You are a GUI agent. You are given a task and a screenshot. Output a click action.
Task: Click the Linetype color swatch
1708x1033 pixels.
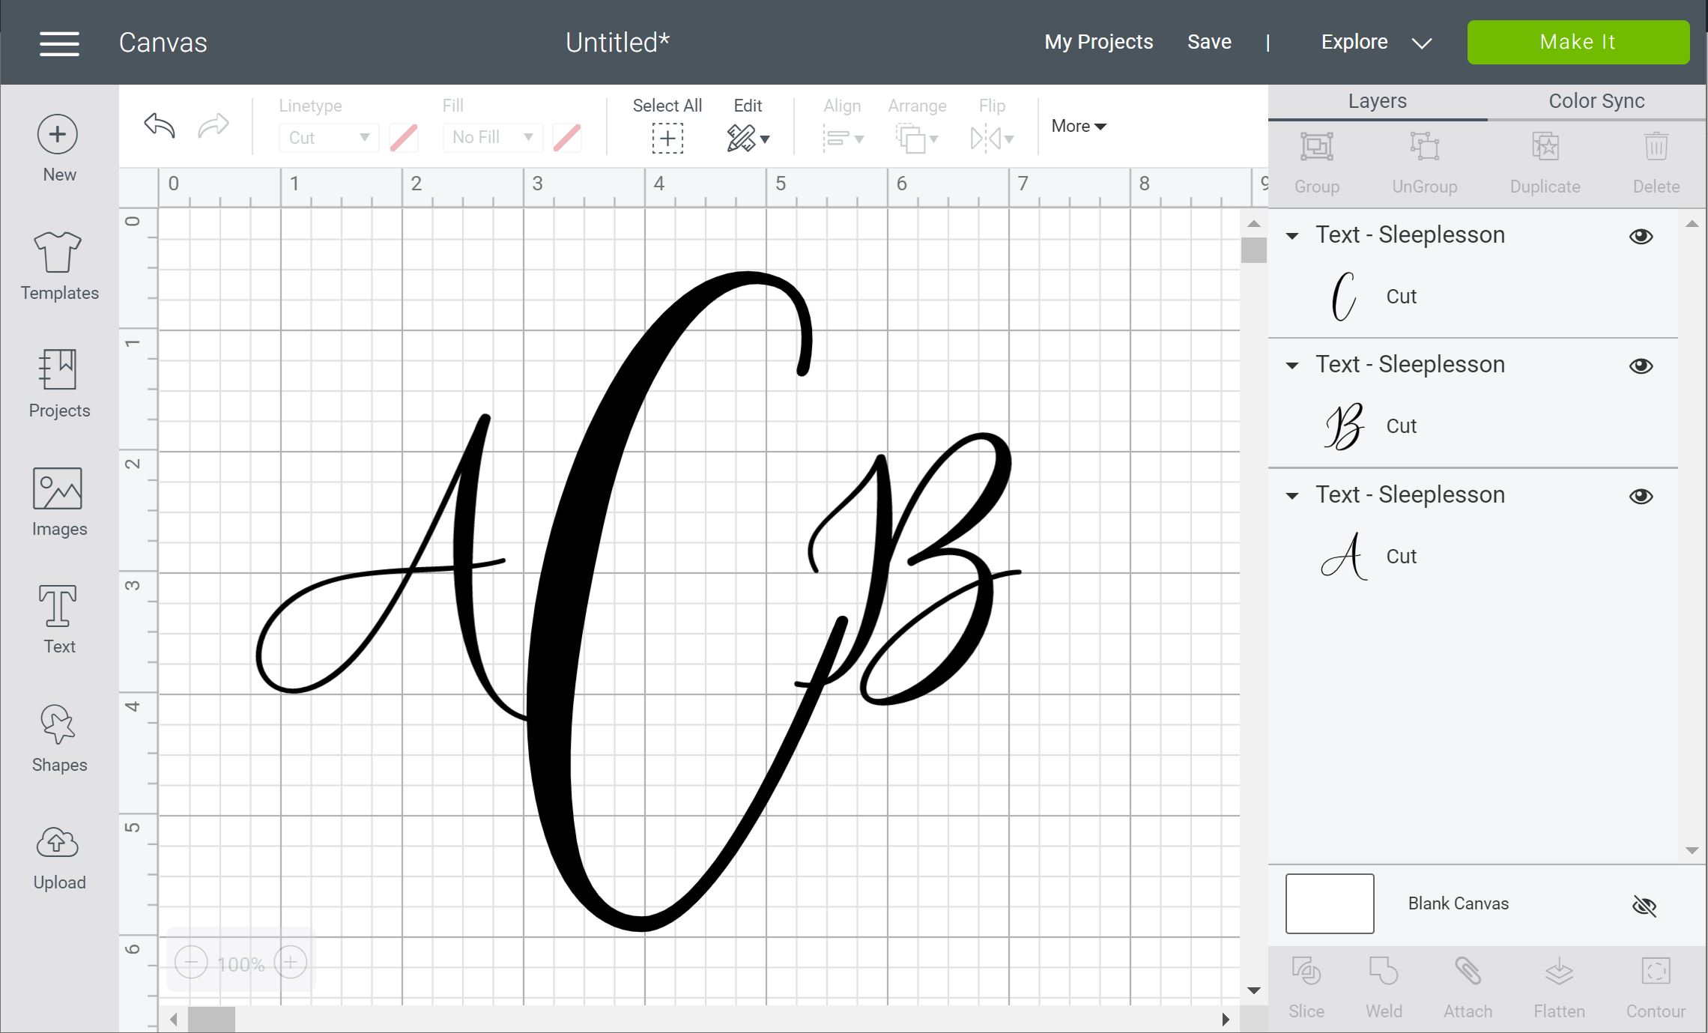pos(403,137)
